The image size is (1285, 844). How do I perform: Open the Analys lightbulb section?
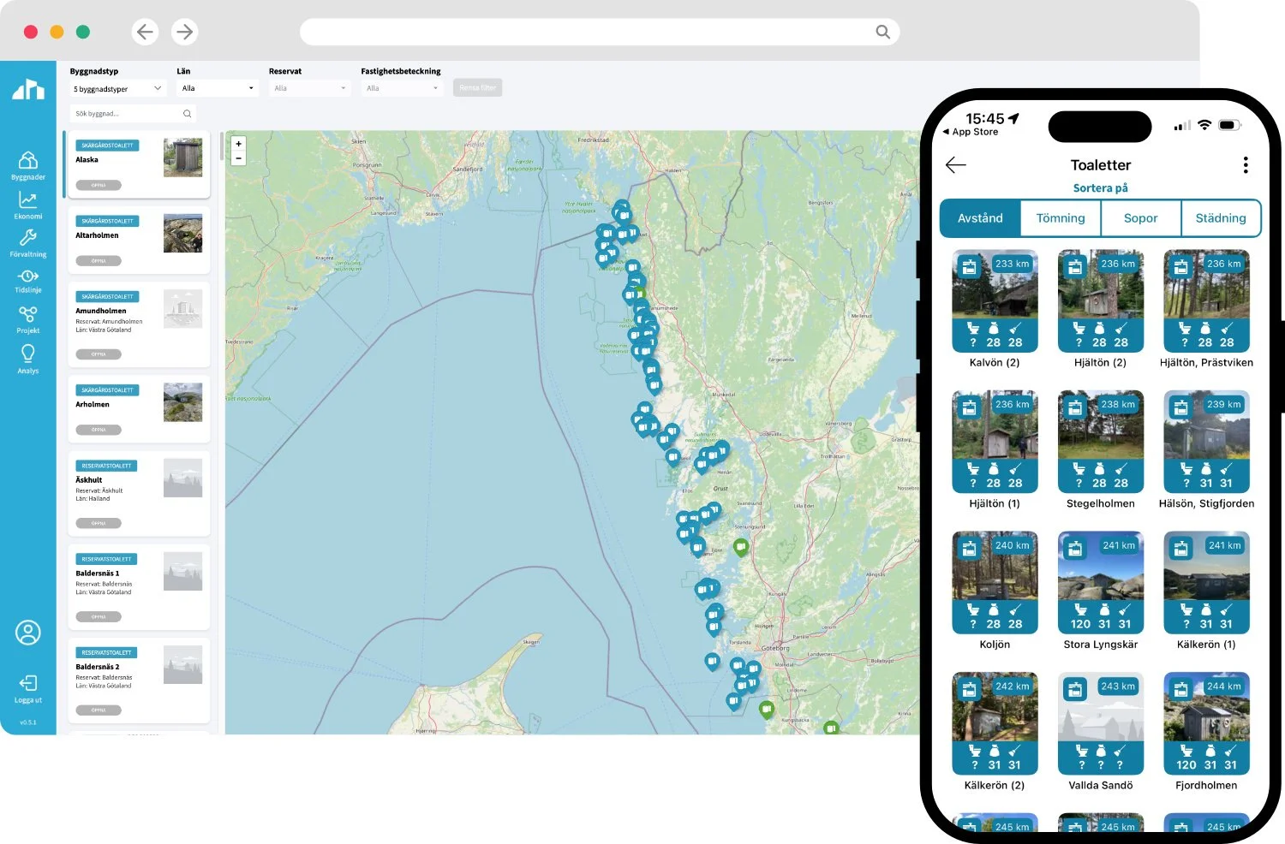[x=28, y=359]
